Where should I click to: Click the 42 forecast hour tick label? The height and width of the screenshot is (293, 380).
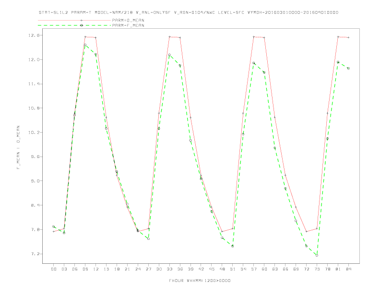click(x=201, y=269)
